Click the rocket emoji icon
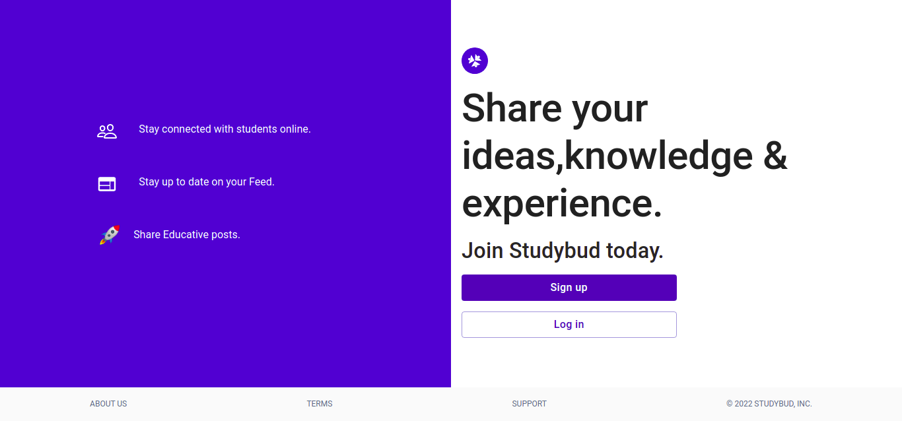 110,235
